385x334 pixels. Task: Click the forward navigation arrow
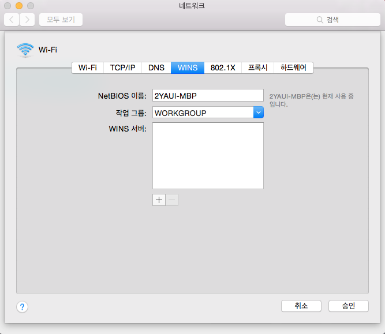click(27, 20)
